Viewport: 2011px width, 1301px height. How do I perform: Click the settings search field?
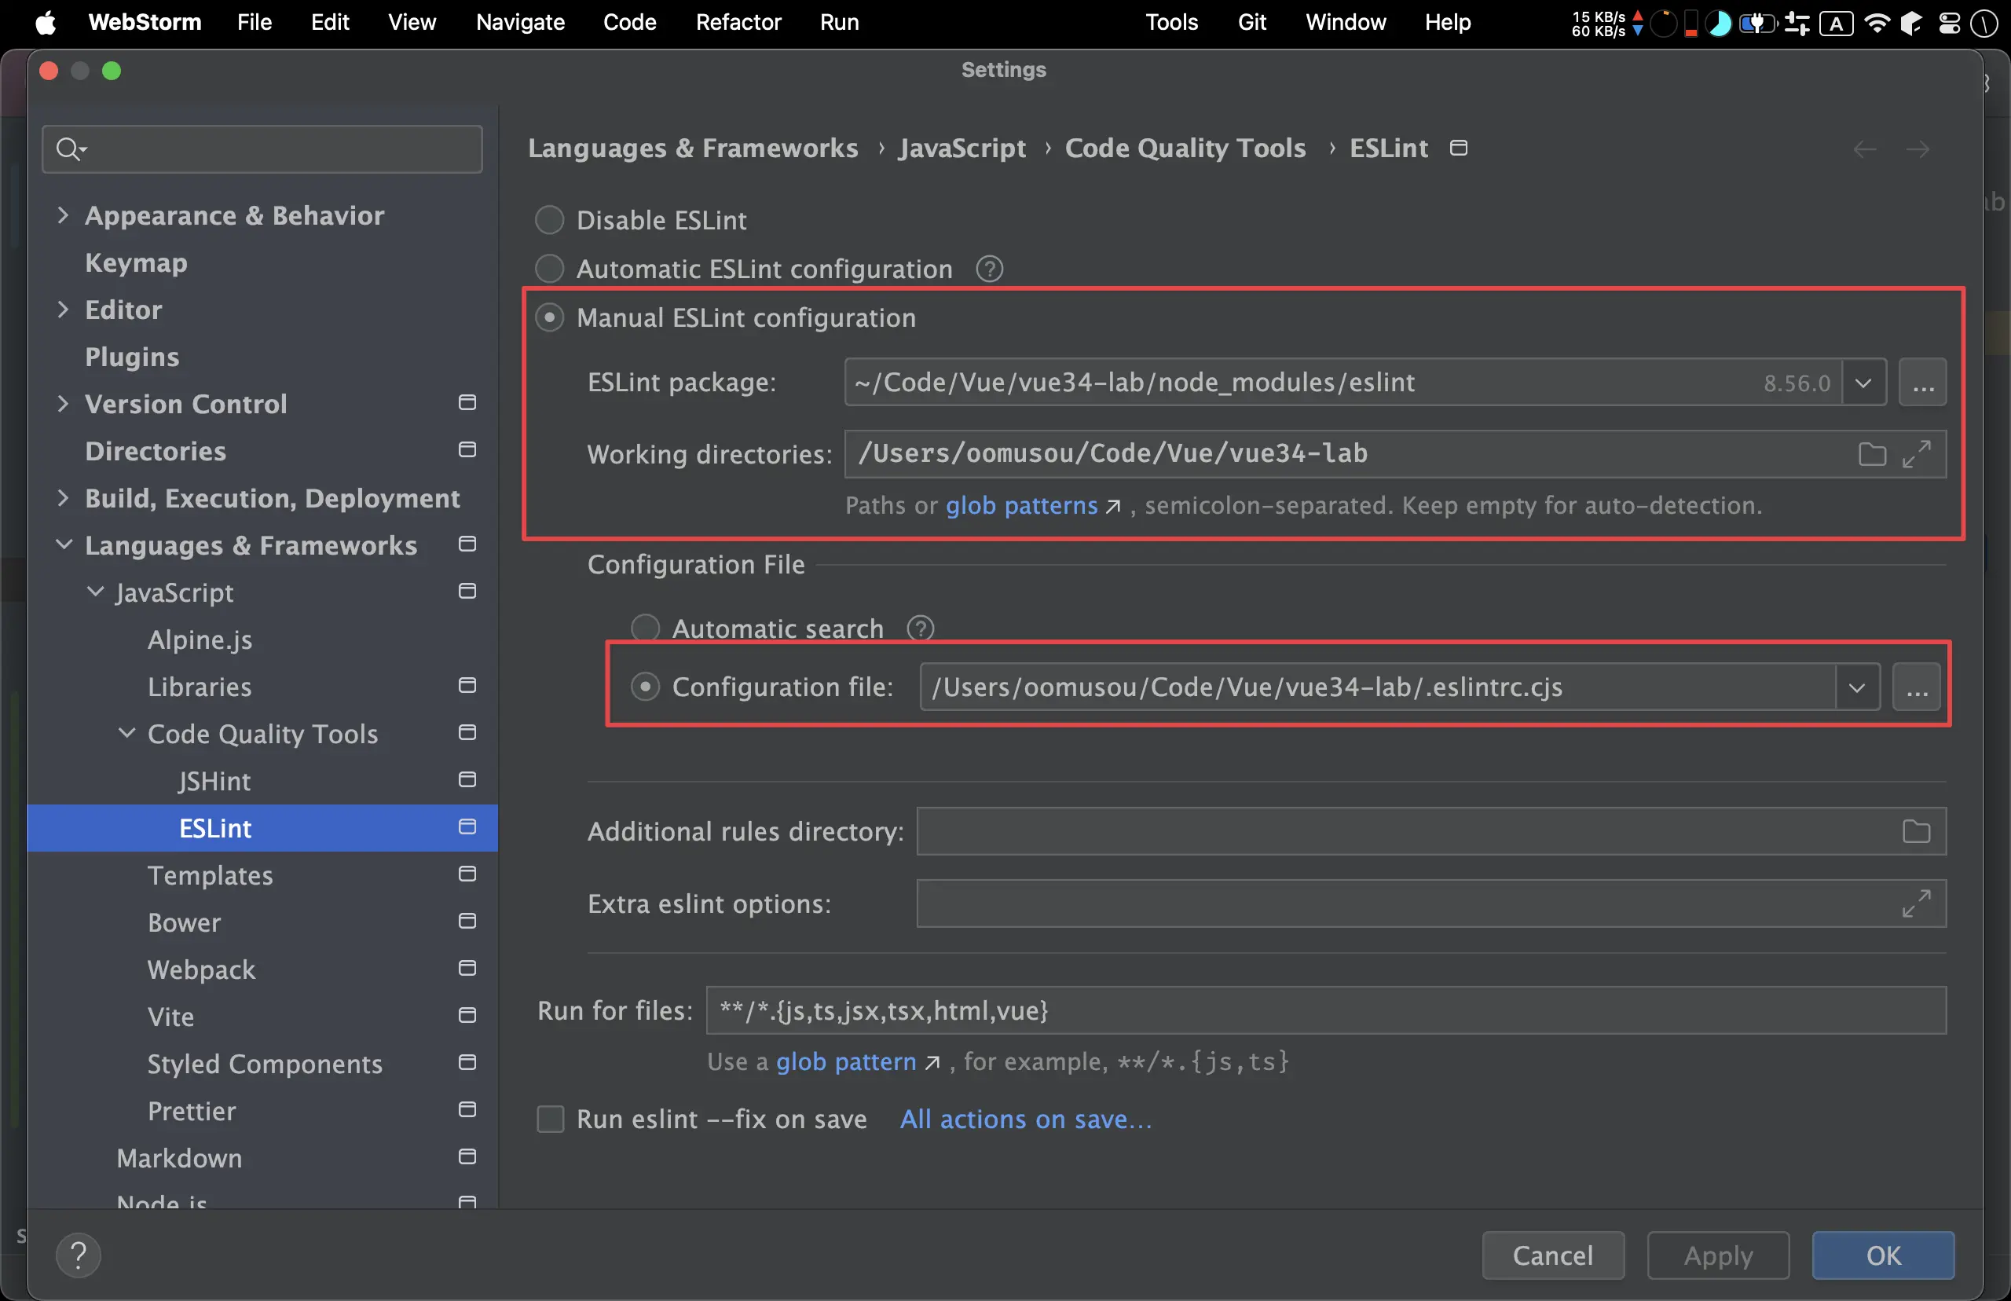(x=262, y=149)
